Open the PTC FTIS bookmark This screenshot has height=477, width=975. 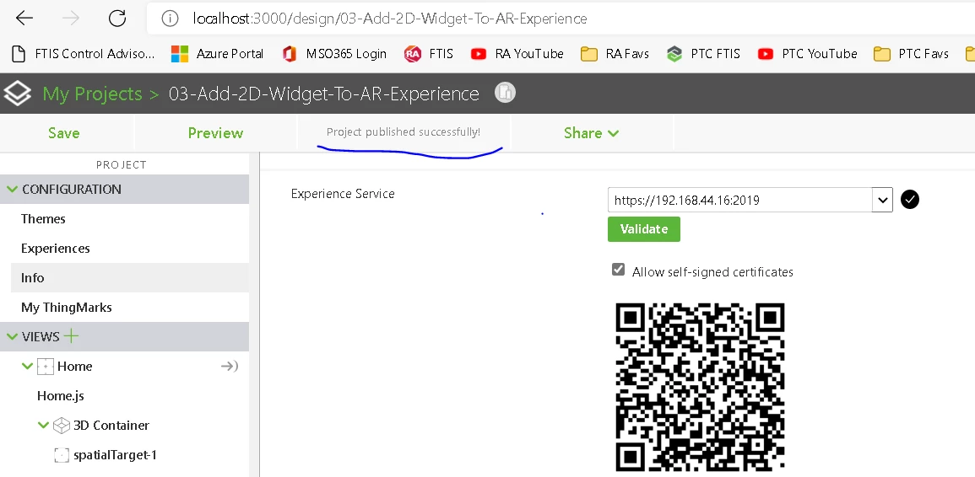click(x=703, y=54)
